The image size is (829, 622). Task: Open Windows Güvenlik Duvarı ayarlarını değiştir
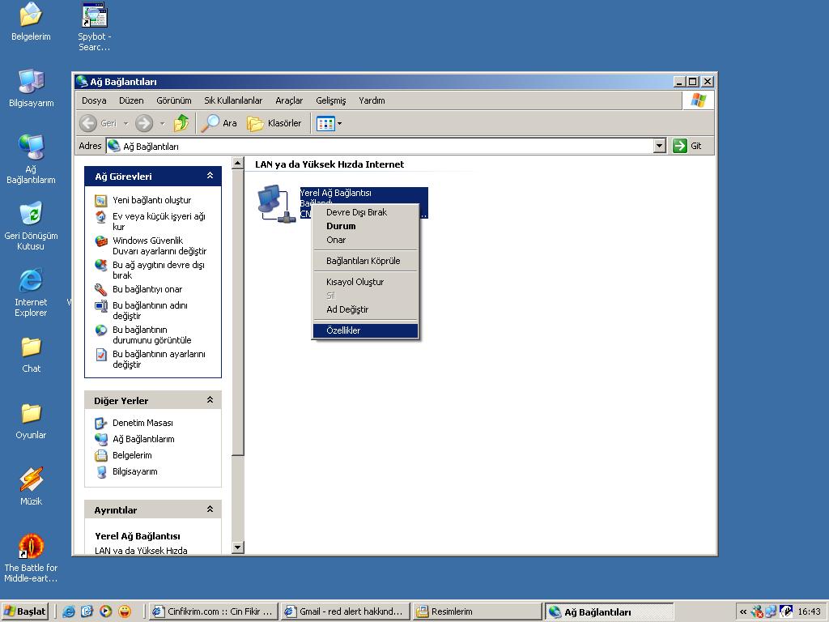159,246
